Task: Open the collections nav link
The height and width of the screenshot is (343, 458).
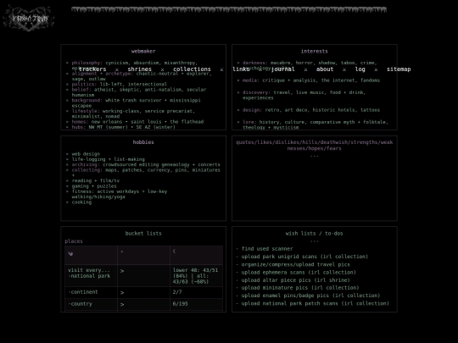Action: 192,69
